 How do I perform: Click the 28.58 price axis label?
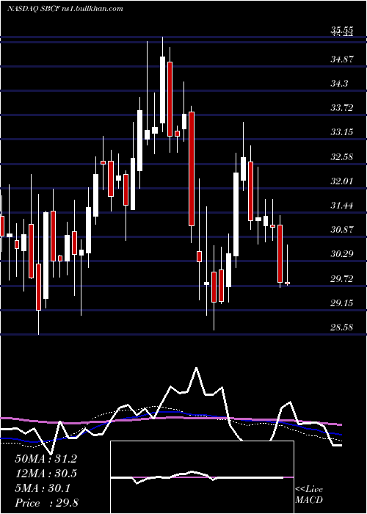(342, 327)
